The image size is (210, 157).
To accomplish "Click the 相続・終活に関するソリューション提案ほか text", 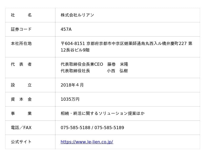I will pyautogui.click(x=102, y=114).
